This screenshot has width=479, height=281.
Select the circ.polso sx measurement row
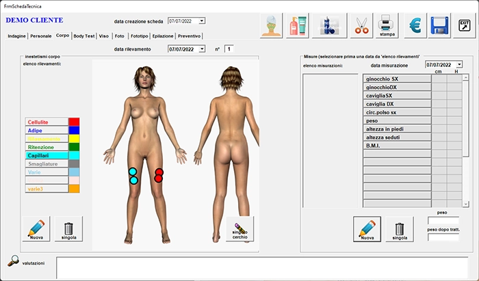[397, 112]
